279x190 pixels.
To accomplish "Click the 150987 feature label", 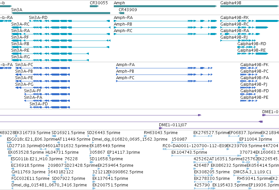I will [x=179, y=139].
